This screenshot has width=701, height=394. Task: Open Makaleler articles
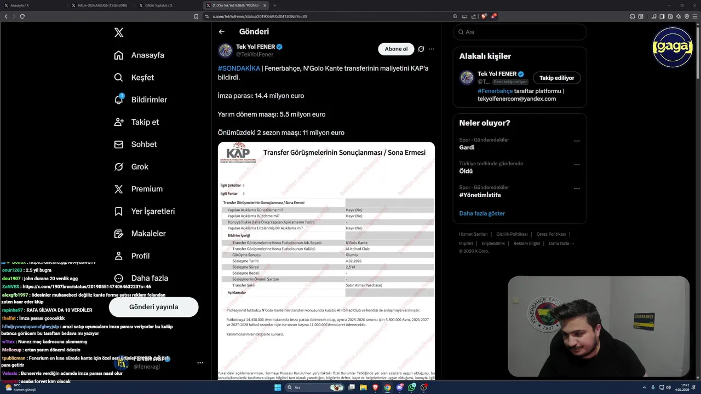click(x=140, y=234)
